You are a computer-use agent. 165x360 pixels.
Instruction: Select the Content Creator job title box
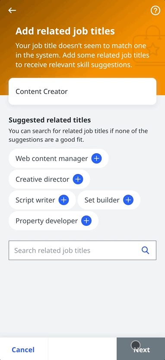(82, 91)
